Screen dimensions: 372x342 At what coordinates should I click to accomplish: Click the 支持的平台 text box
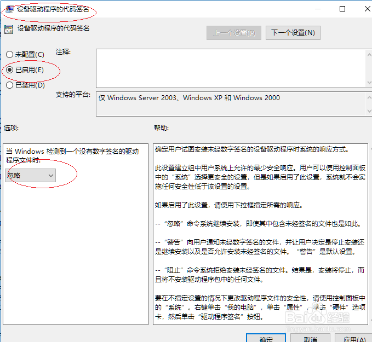tap(231, 104)
